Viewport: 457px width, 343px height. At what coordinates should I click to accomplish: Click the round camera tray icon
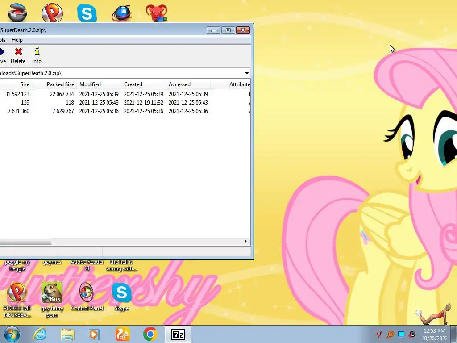pyautogui.click(x=412, y=334)
